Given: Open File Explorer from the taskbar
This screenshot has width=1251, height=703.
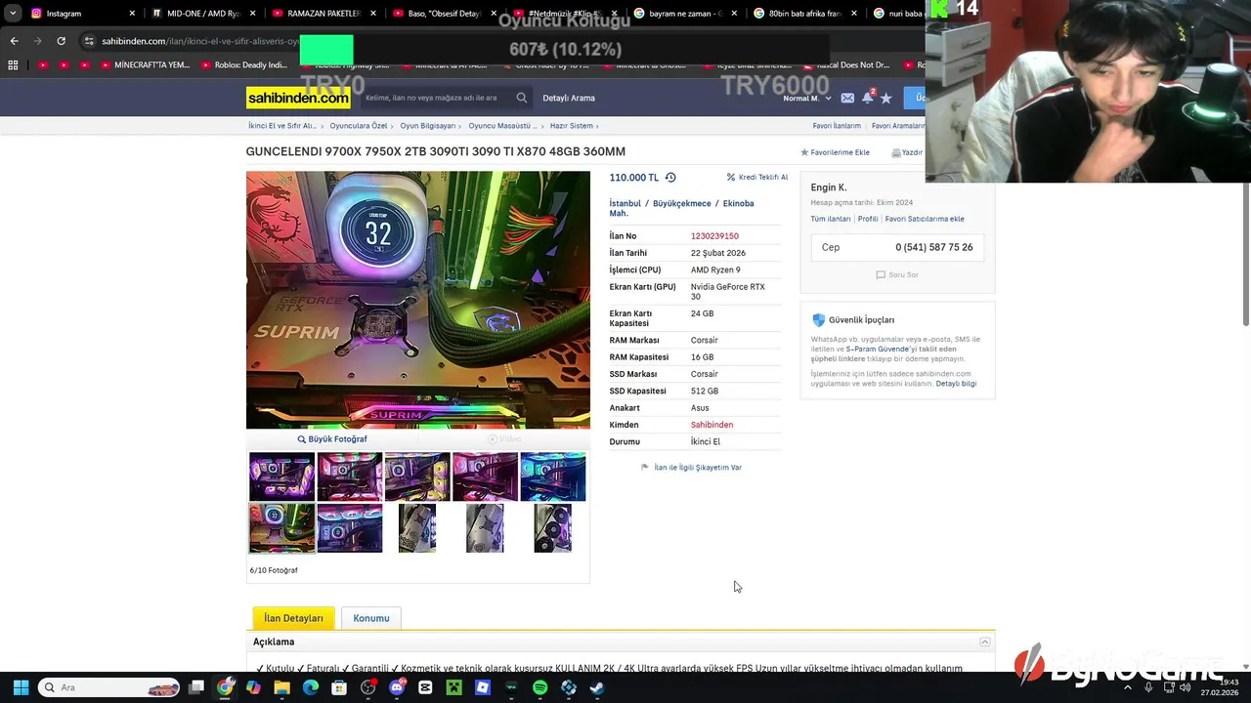Looking at the screenshot, I should [281, 687].
